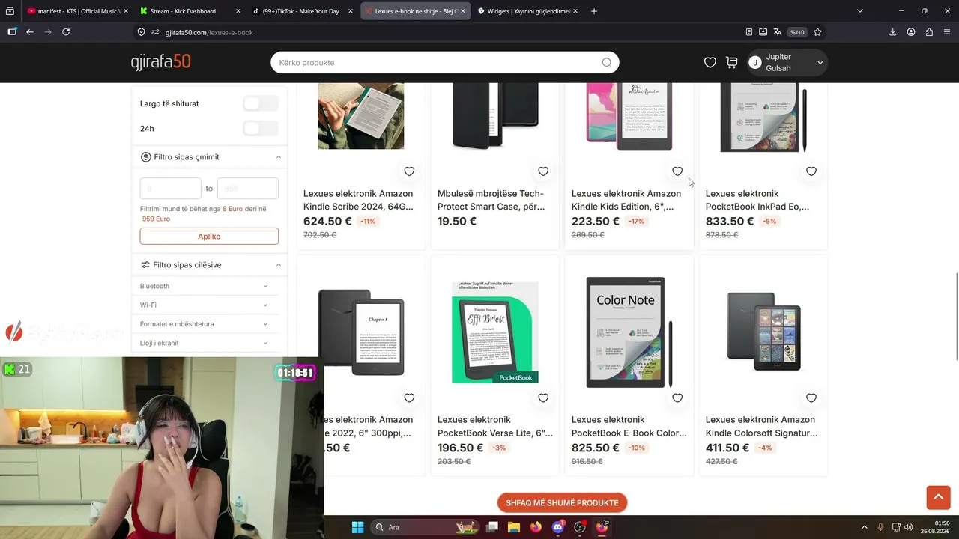
Task: Open File Explorer from taskbar
Action: coord(514,527)
